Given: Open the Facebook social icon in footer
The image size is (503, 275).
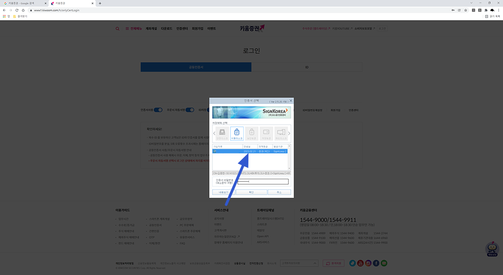Looking at the screenshot, I should click(376, 263).
